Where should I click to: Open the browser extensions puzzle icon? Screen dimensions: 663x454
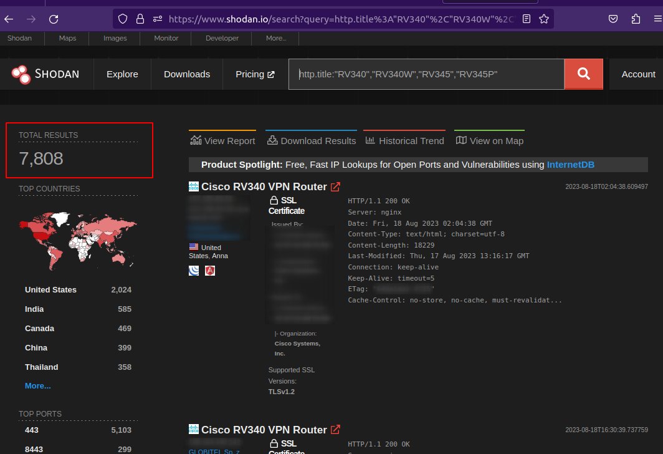coord(636,19)
